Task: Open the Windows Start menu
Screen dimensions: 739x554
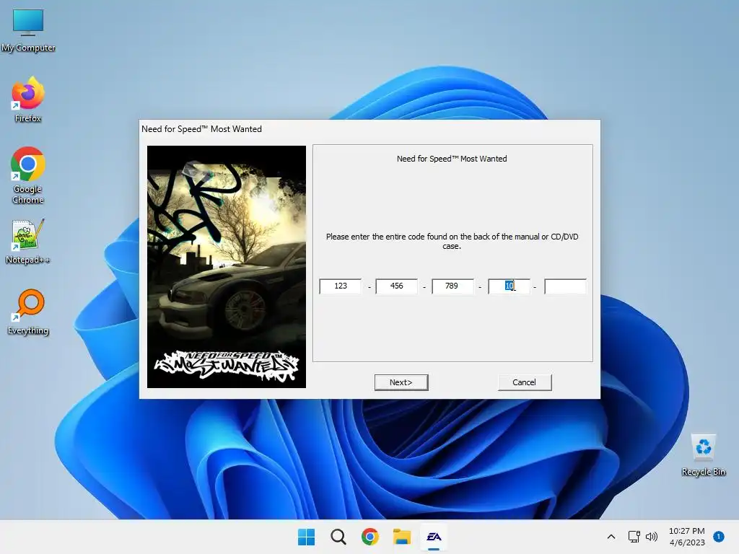Action: (x=306, y=537)
